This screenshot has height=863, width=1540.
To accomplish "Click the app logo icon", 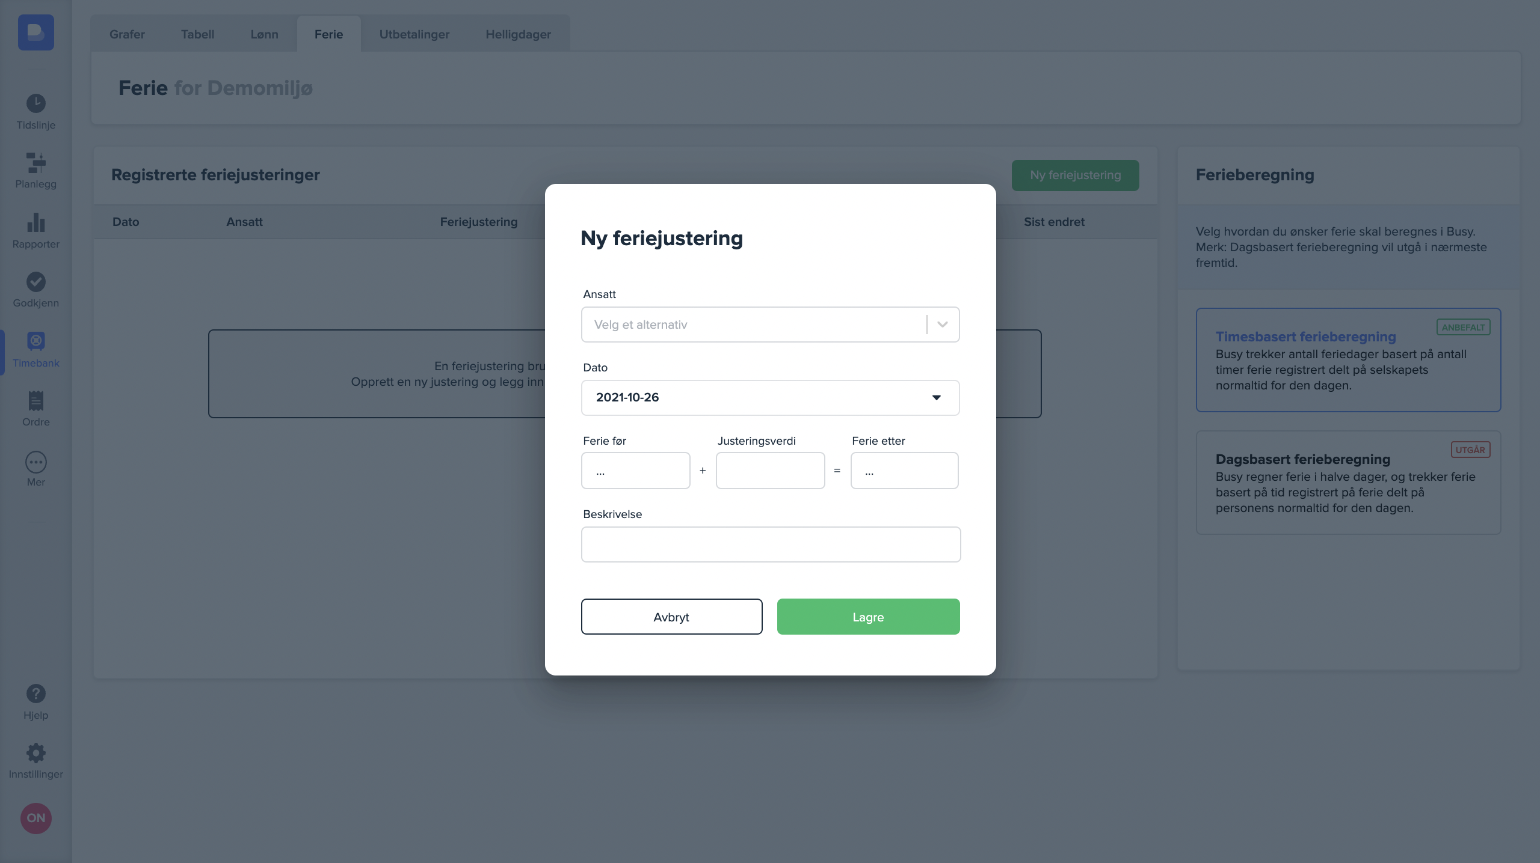I will tap(35, 32).
